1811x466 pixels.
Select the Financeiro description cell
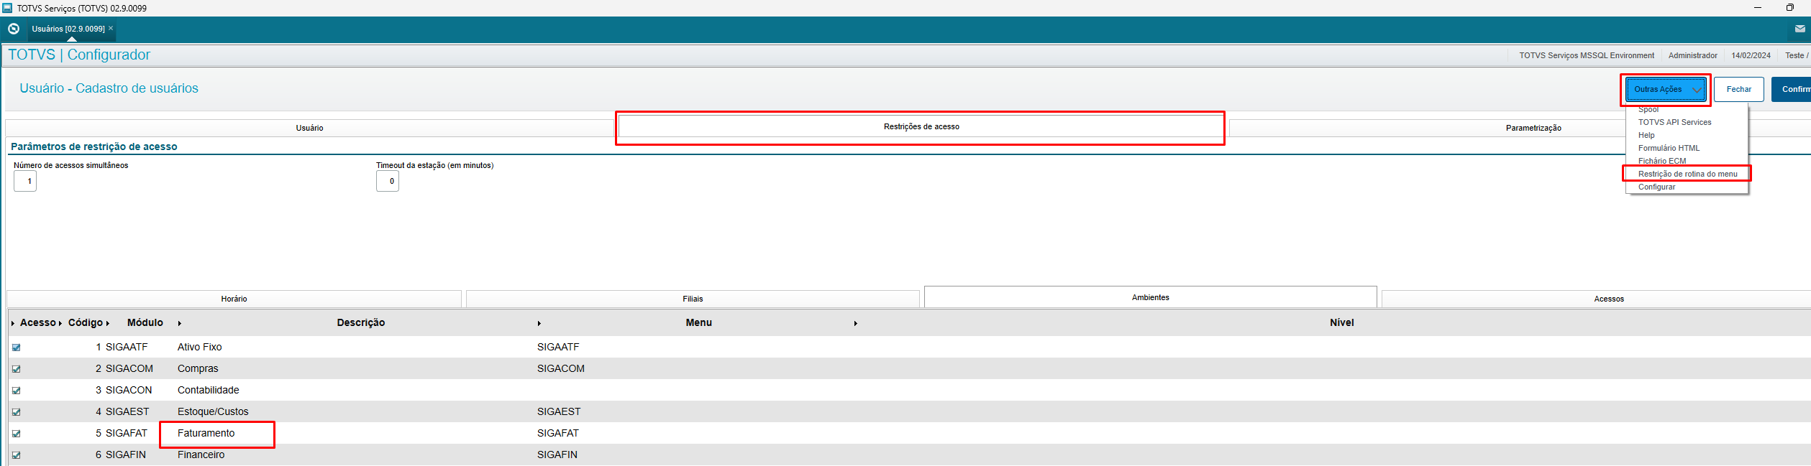201,455
